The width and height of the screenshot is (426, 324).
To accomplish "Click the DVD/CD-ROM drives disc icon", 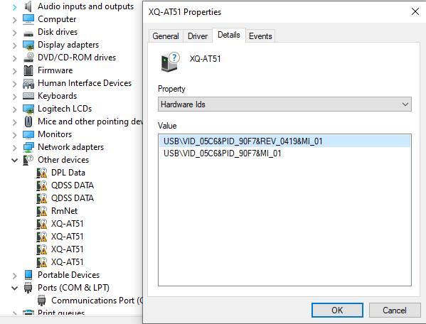I will (x=28, y=58).
